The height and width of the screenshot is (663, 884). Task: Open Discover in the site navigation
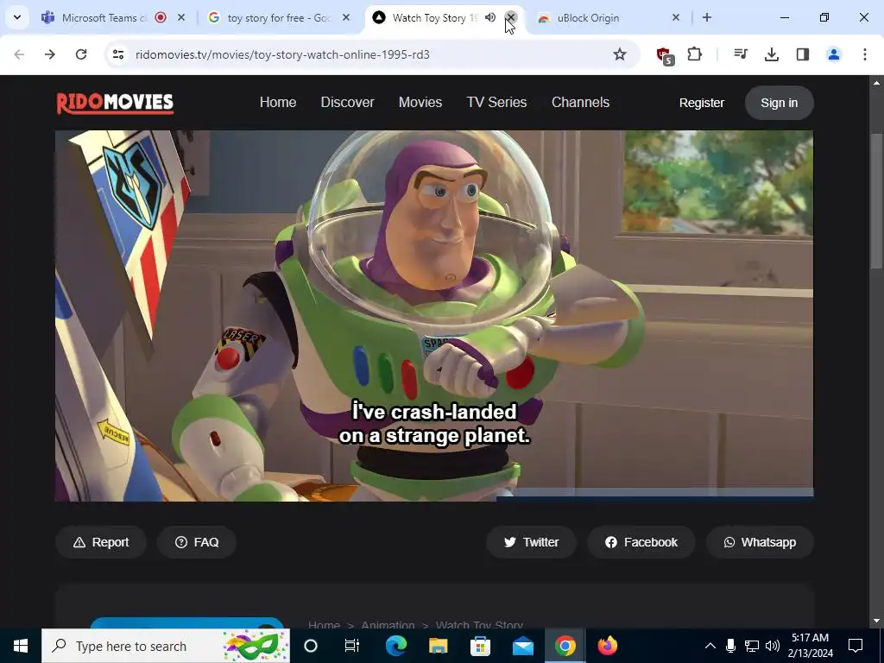pos(347,102)
